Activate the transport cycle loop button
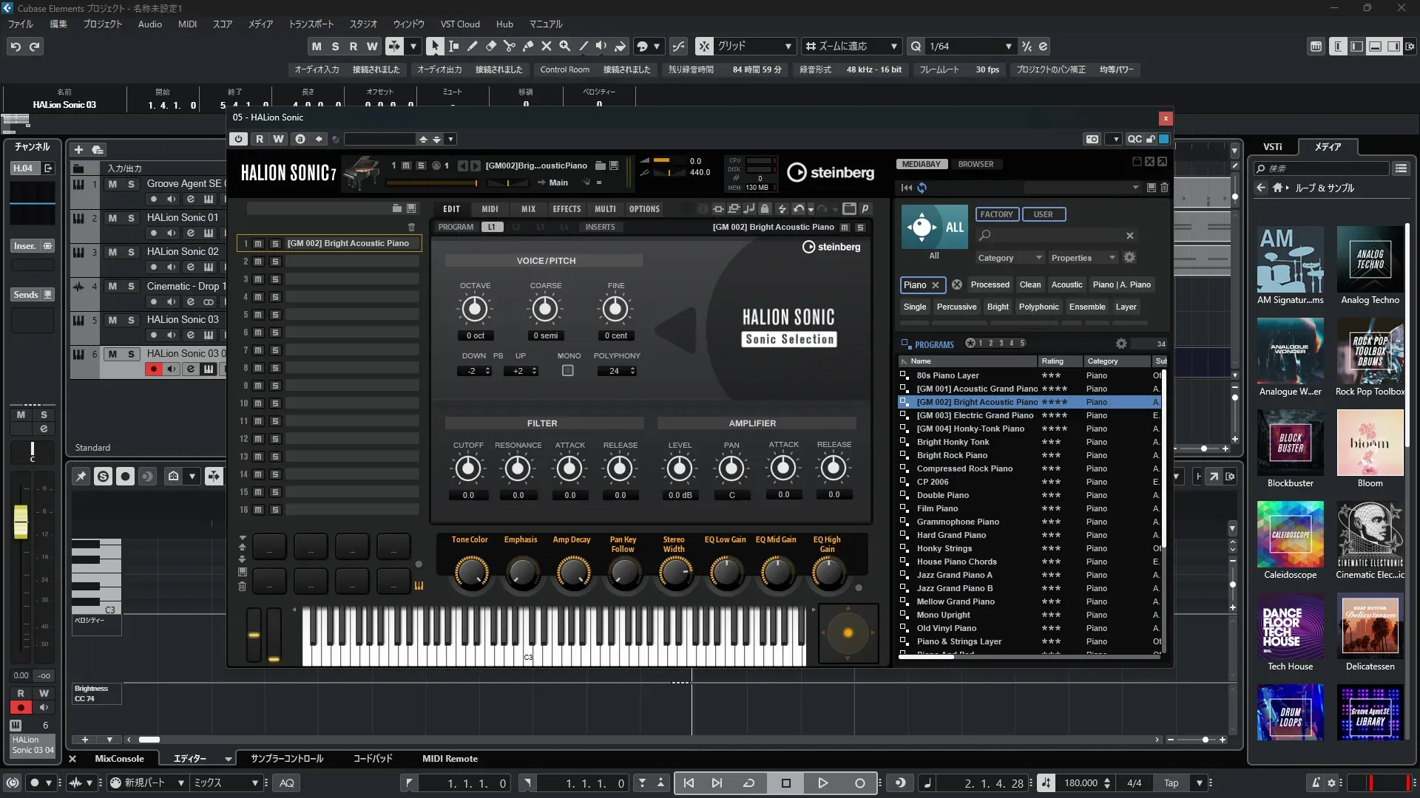 [748, 783]
